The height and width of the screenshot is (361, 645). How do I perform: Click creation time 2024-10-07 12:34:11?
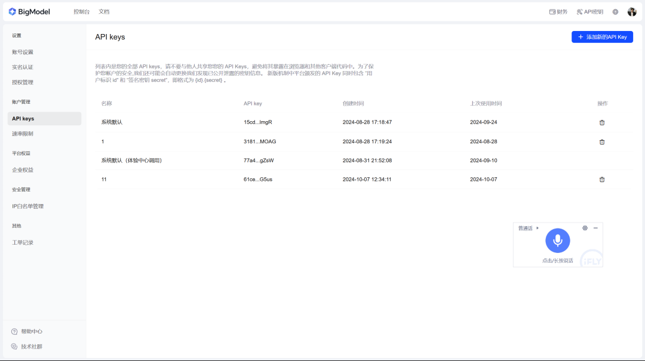click(367, 179)
